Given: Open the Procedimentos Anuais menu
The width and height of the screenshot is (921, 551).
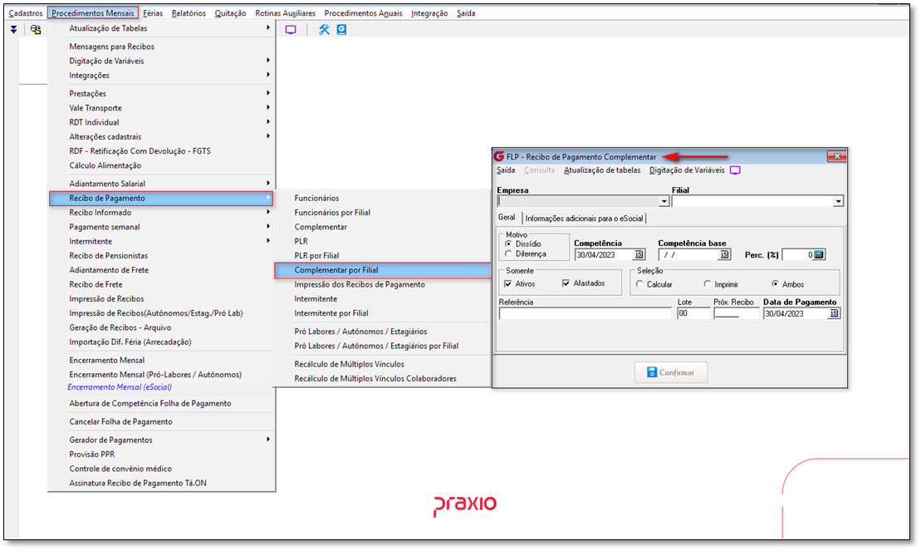Looking at the screenshot, I should pos(363,13).
